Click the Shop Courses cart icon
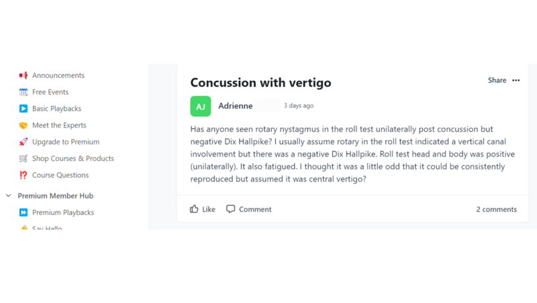 pos(23,159)
